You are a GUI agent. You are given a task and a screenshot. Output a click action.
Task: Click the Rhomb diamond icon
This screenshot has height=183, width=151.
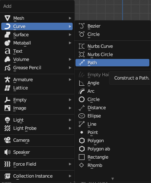pyautogui.click(x=82, y=165)
